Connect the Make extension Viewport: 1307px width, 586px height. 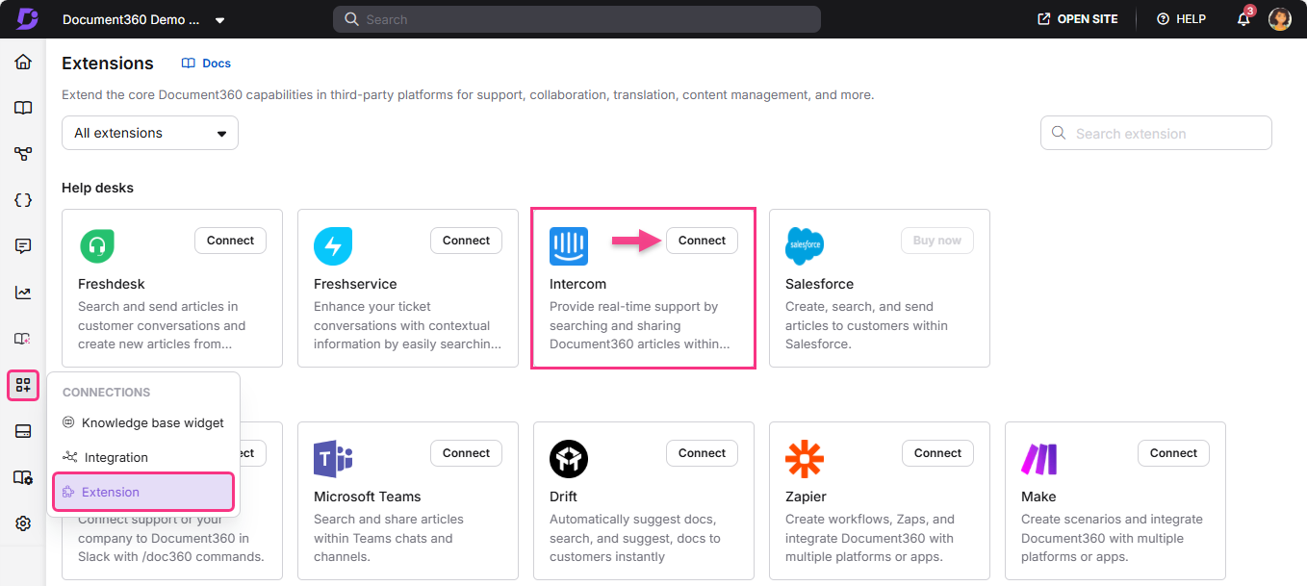coord(1173,453)
